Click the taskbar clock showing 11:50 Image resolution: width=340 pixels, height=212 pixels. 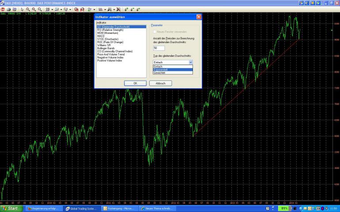(333, 208)
